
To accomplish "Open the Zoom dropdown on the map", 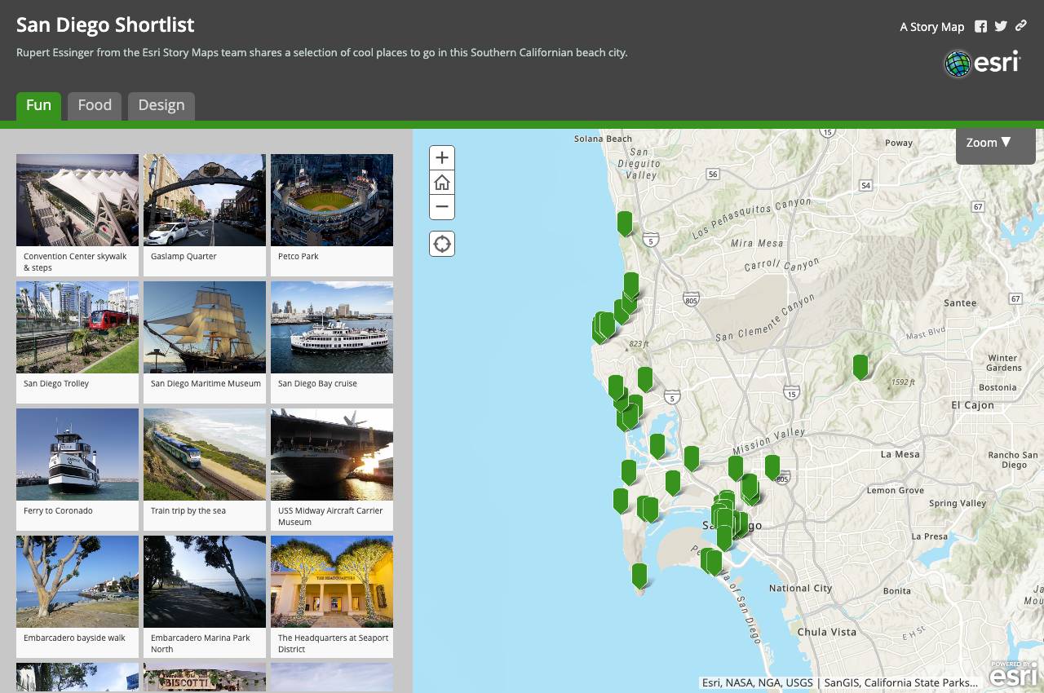I will pos(995,143).
